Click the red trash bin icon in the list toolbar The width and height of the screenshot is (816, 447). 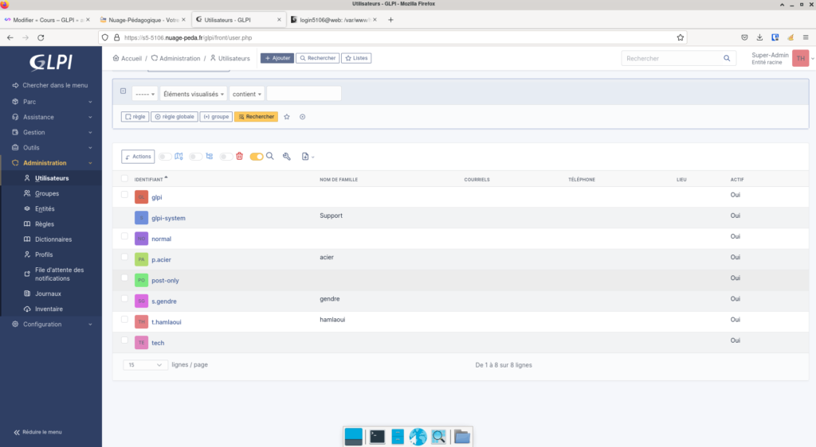(239, 156)
